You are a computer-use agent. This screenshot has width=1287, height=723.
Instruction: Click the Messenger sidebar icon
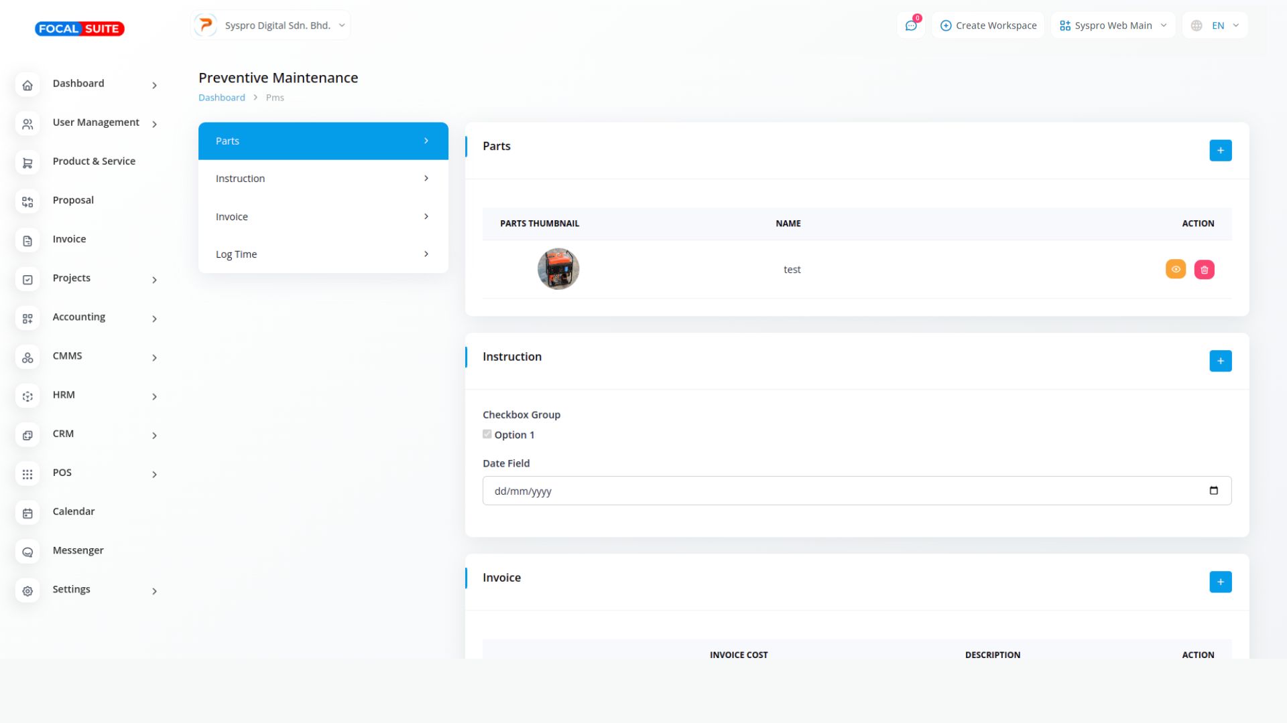(x=27, y=552)
